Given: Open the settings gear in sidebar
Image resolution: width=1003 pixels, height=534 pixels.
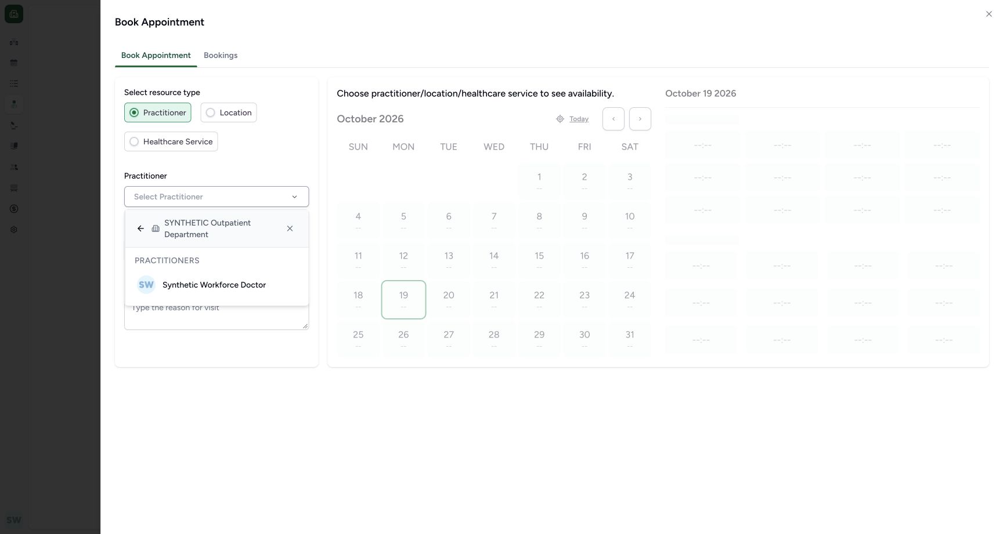Looking at the screenshot, I should (14, 230).
